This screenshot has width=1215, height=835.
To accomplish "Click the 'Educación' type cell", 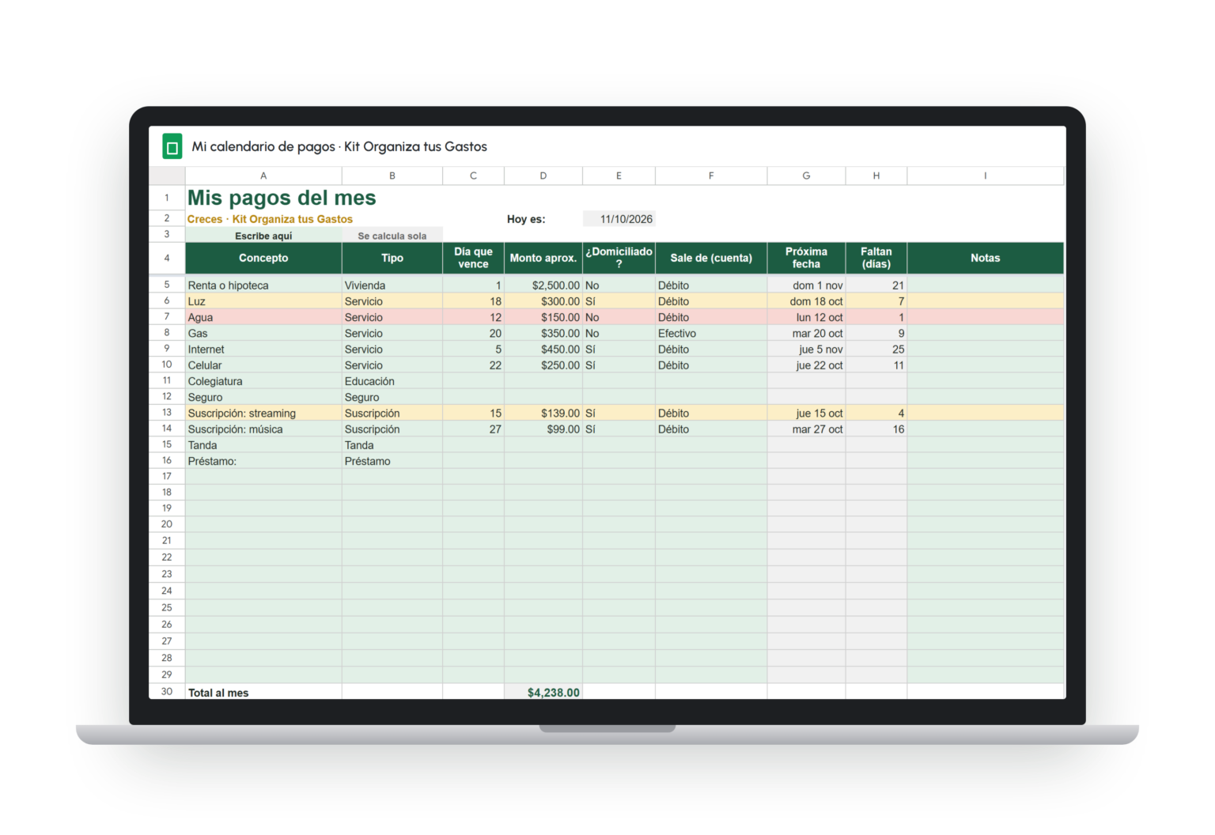I will pyautogui.click(x=392, y=381).
